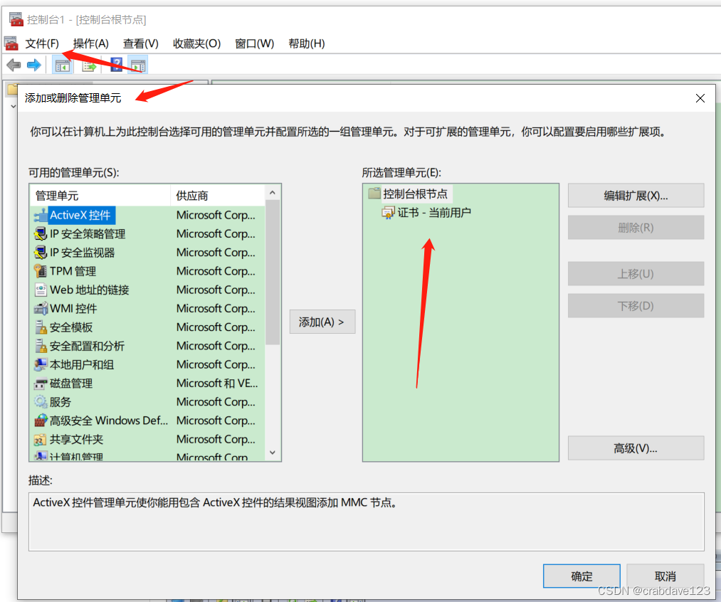Click the 控制台根节点 folder icon
Viewport: 721px width, 602px height.
374,194
